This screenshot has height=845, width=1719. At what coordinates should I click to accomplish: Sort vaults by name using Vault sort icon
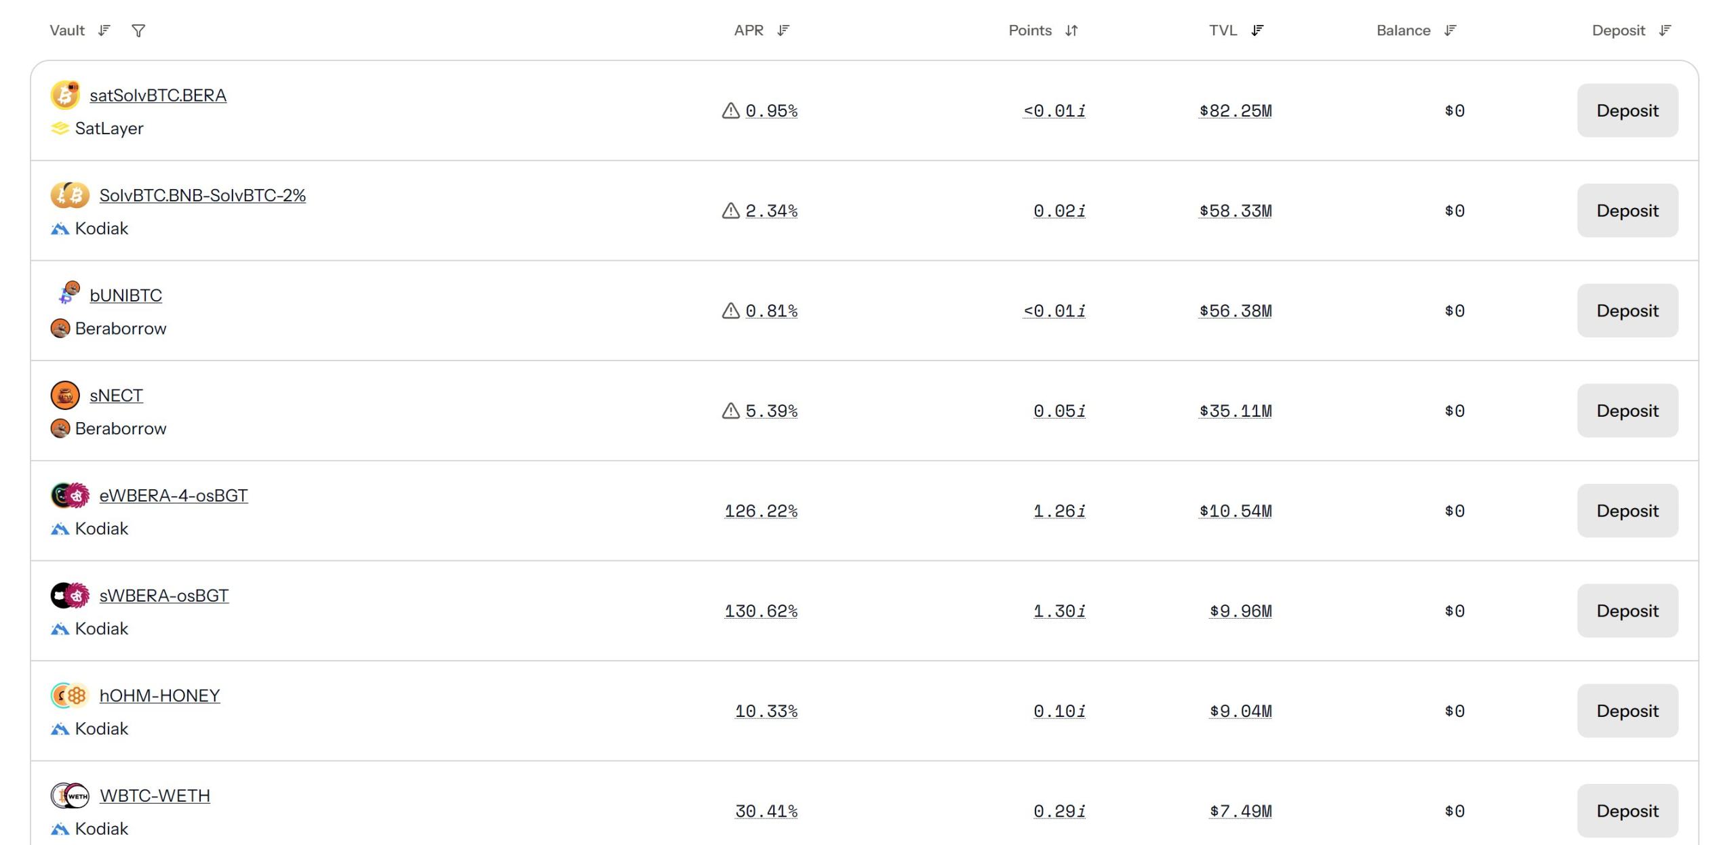tap(104, 30)
